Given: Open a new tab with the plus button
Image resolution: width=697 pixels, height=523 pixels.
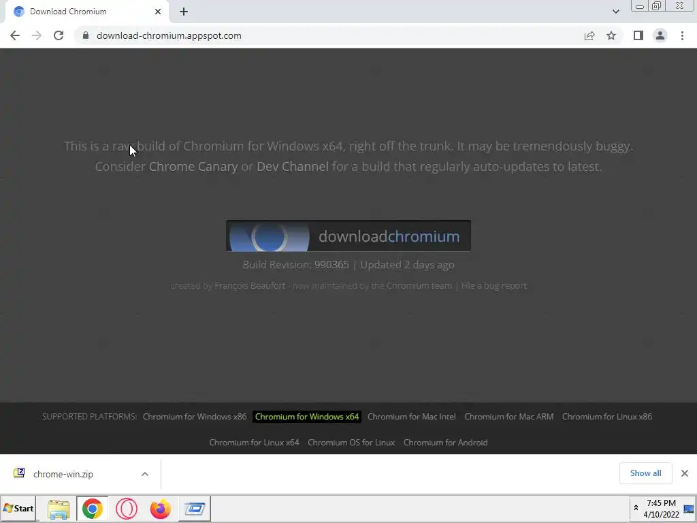Looking at the screenshot, I should 184,12.
